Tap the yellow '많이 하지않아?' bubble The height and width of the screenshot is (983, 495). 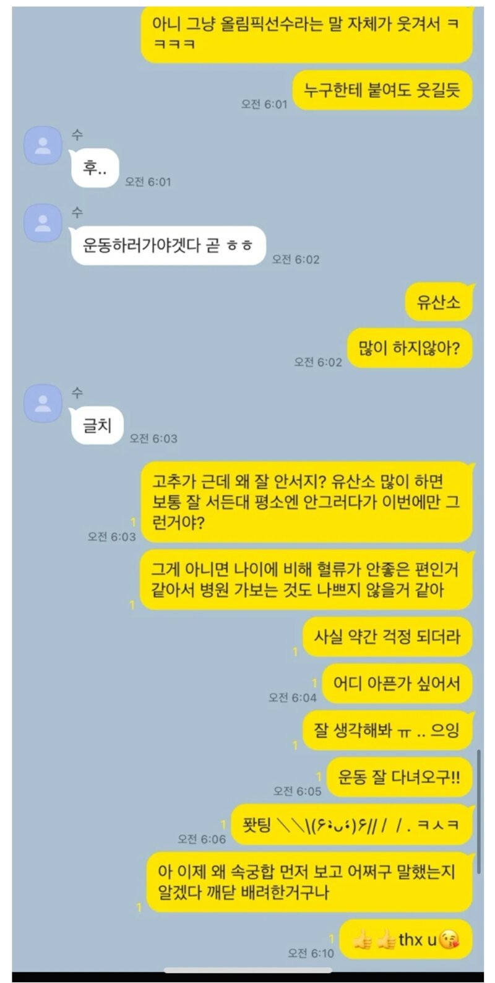click(410, 349)
